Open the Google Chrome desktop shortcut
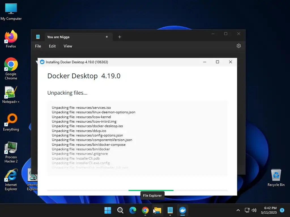Image resolution: width=290 pixels, height=217 pixels. (11, 69)
